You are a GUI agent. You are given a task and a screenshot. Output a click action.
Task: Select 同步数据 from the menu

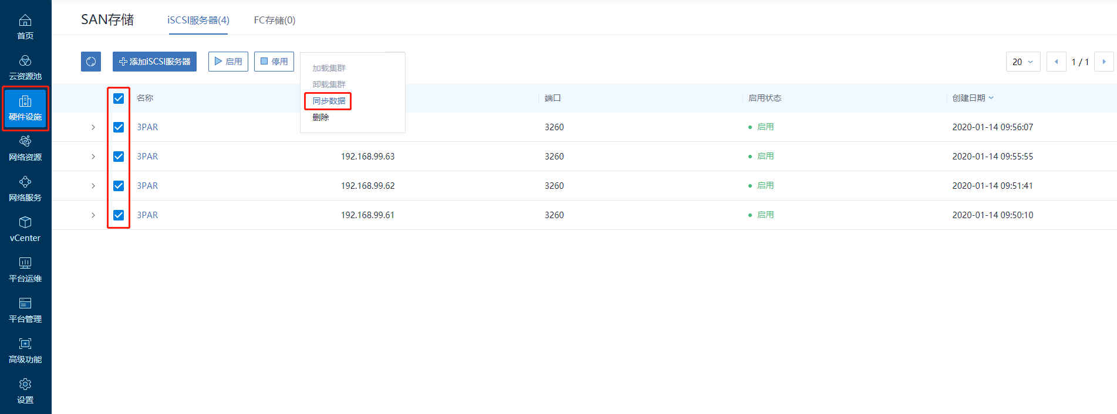click(329, 101)
